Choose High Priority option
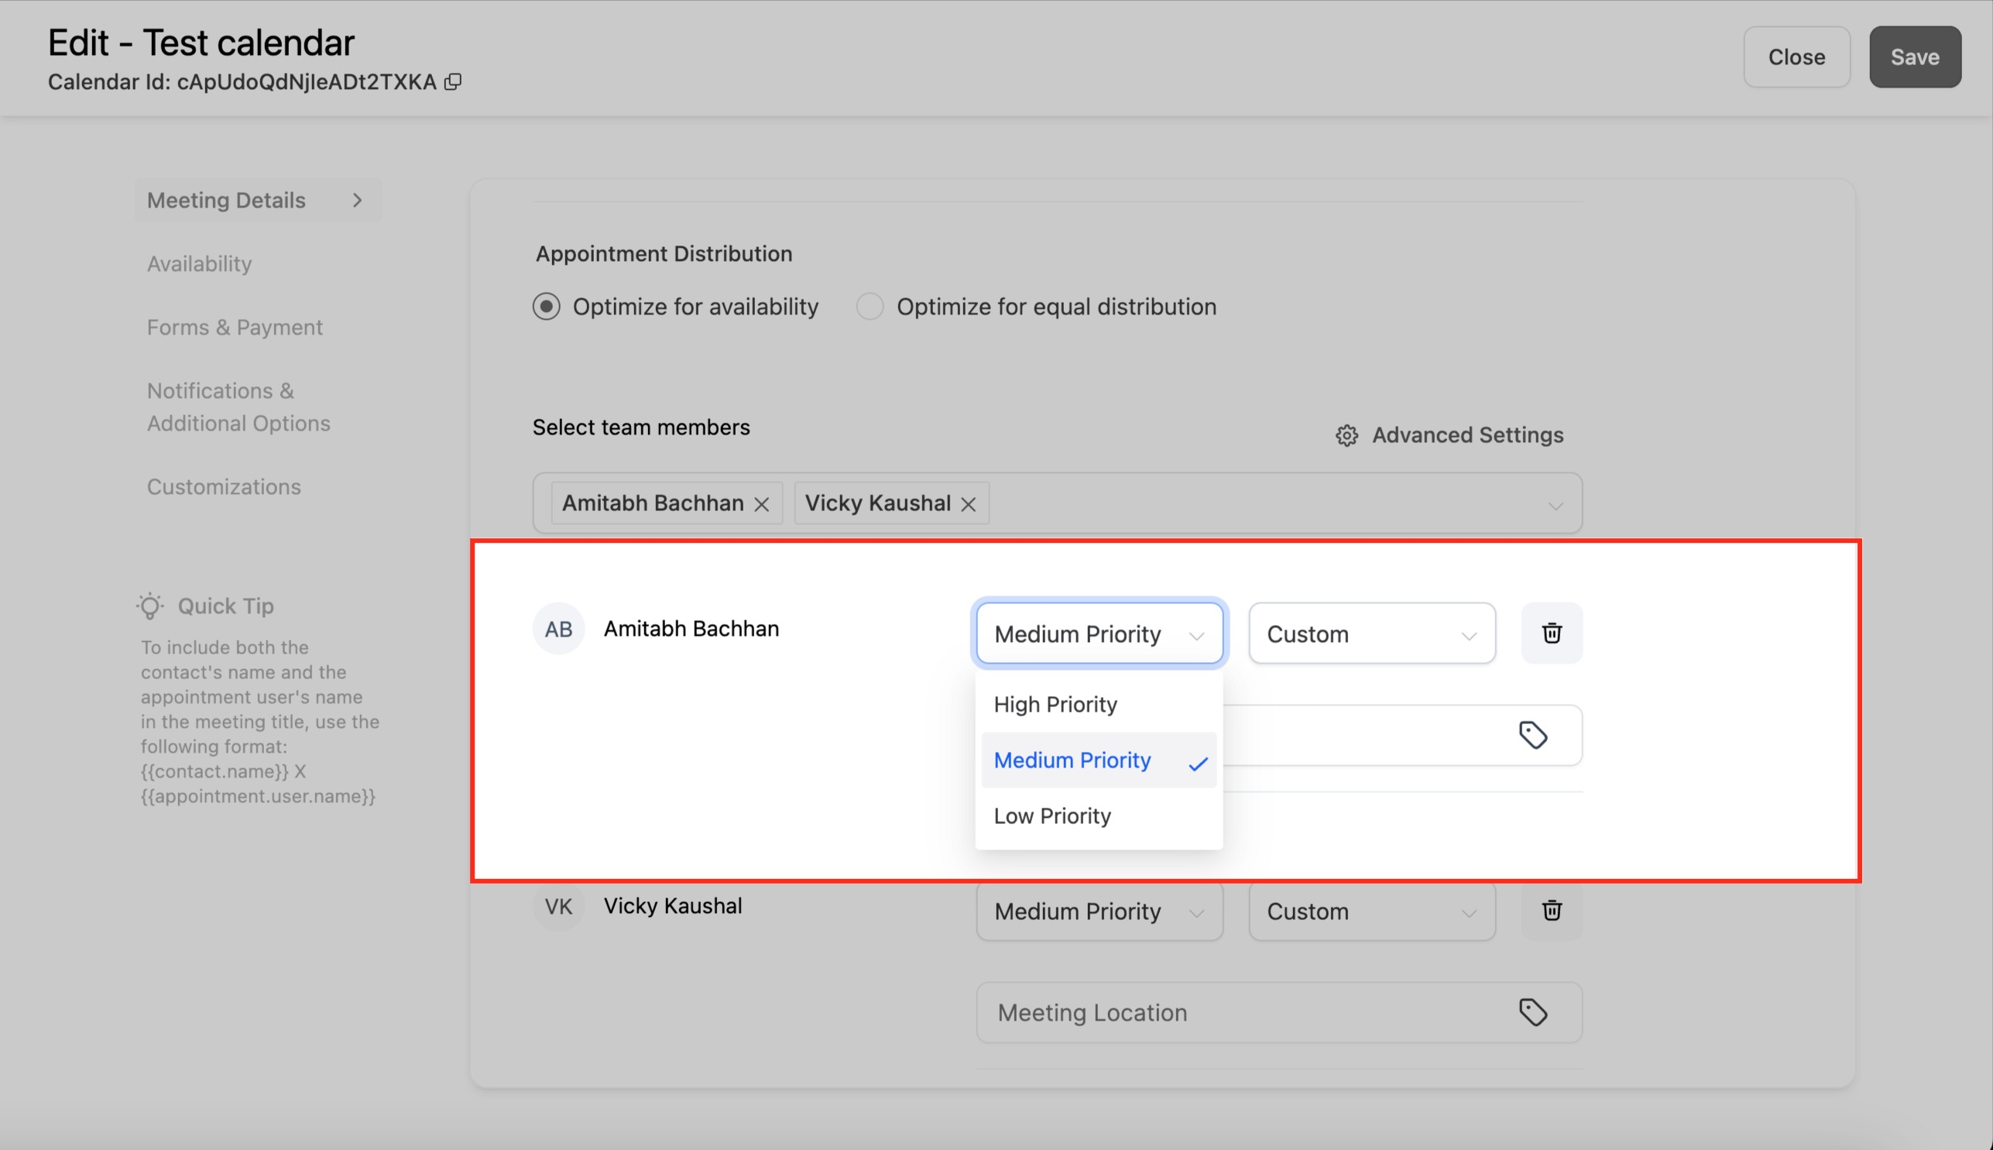Screen dimensions: 1993x1150 click(1055, 704)
